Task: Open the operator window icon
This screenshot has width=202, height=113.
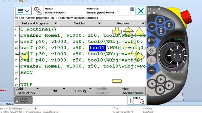Action: click(x=38, y=11)
